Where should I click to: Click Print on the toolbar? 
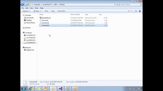coord(46,11)
